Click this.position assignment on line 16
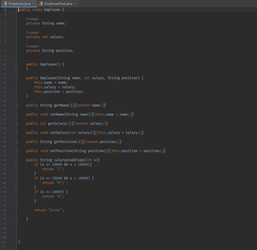The width and height of the screenshot is (257, 250). (59, 92)
